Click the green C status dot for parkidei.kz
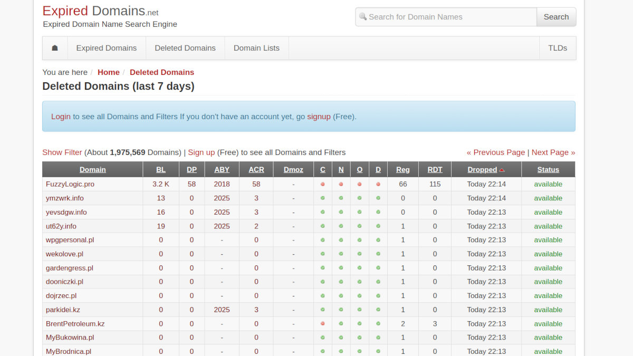633x356 pixels. pyautogui.click(x=323, y=310)
